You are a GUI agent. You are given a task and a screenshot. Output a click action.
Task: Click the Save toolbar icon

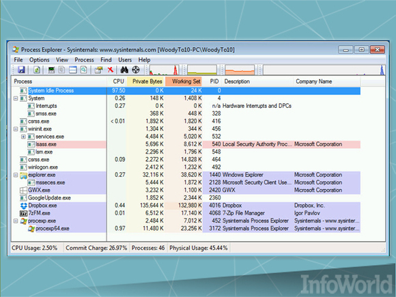point(21,70)
